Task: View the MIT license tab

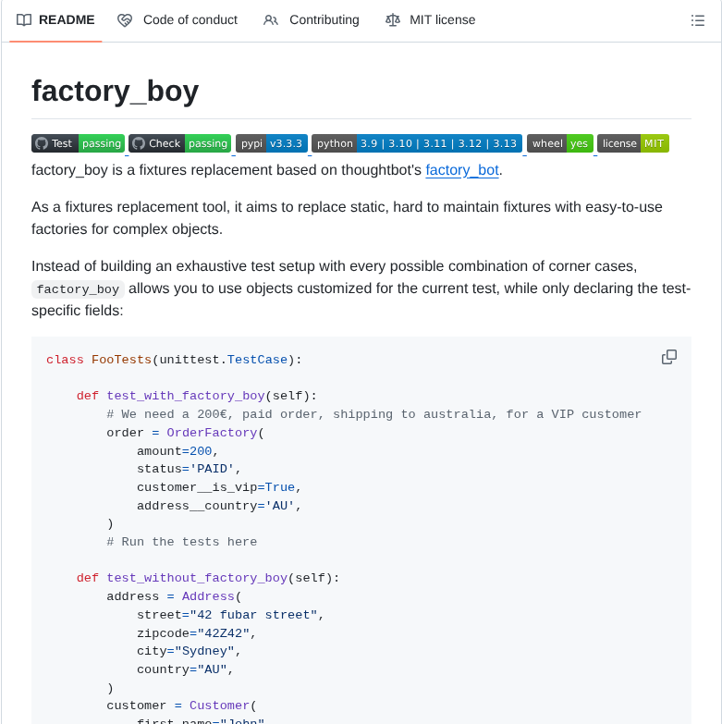Action: tap(430, 20)
